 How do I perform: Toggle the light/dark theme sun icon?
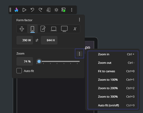tap(56, 10)
